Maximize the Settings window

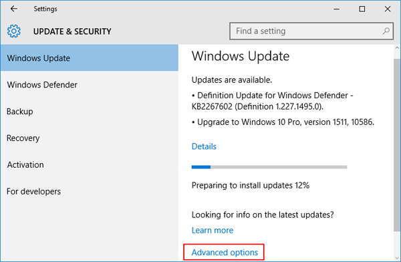point(362,9)
